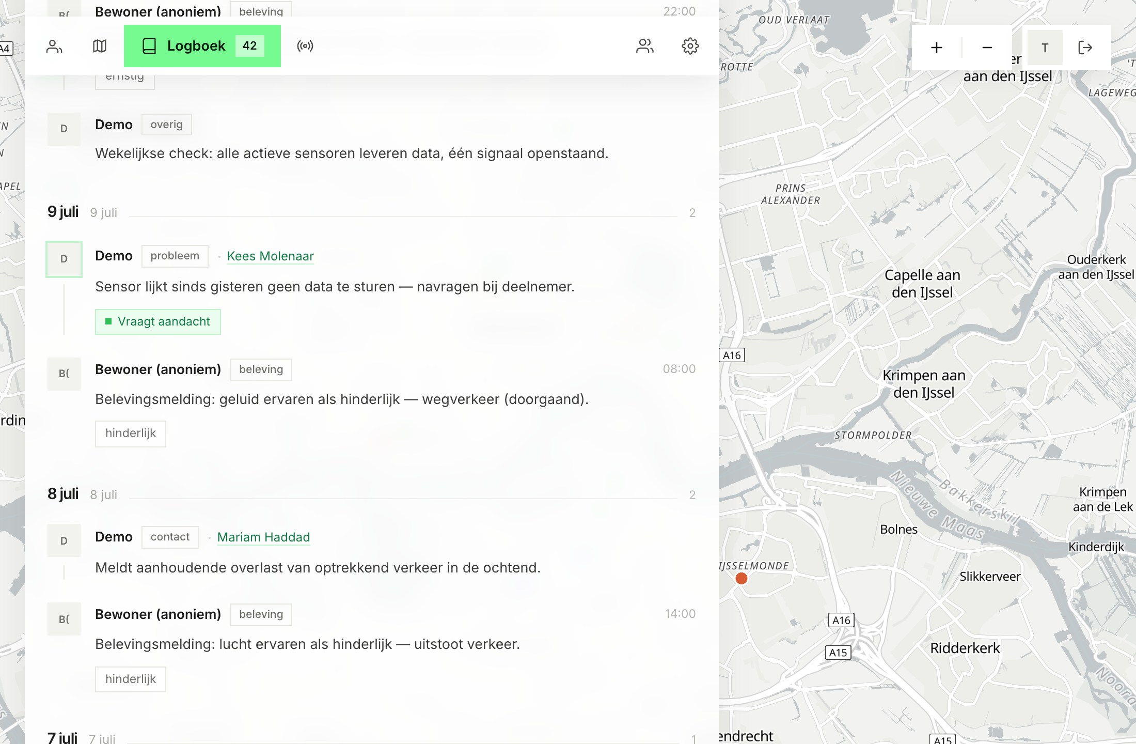The width and height of the screenshot is (1136, 744).
Task: Open the sensors broadcast icon tab
Action: point(305,47)
